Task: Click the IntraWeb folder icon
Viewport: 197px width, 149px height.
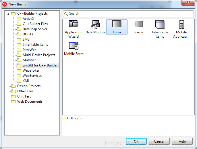Action: click(x=19, y=50)
